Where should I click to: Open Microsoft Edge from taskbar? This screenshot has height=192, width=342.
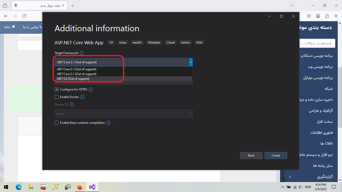[19, 187]
